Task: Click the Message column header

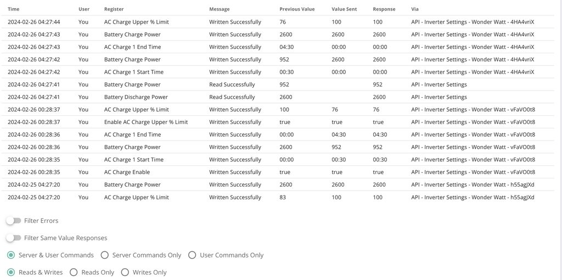Action: [220, 9]
